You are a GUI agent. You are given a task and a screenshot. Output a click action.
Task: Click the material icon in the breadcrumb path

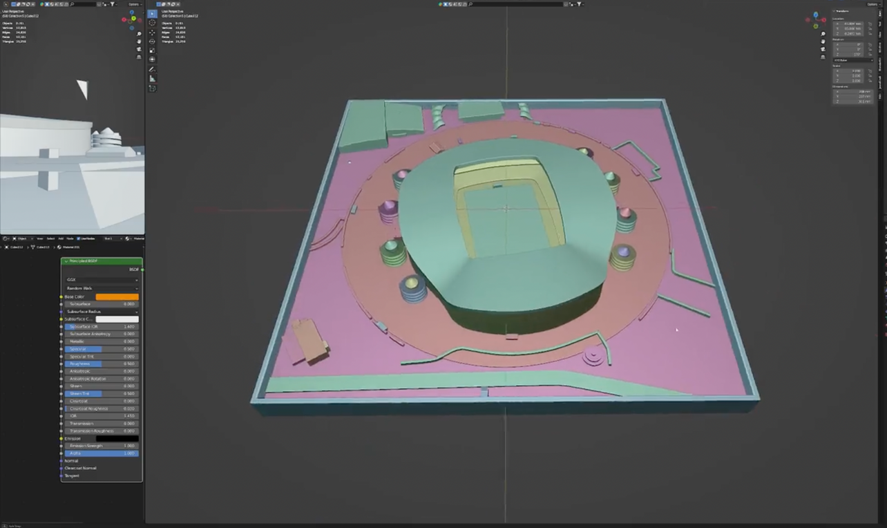59,247
